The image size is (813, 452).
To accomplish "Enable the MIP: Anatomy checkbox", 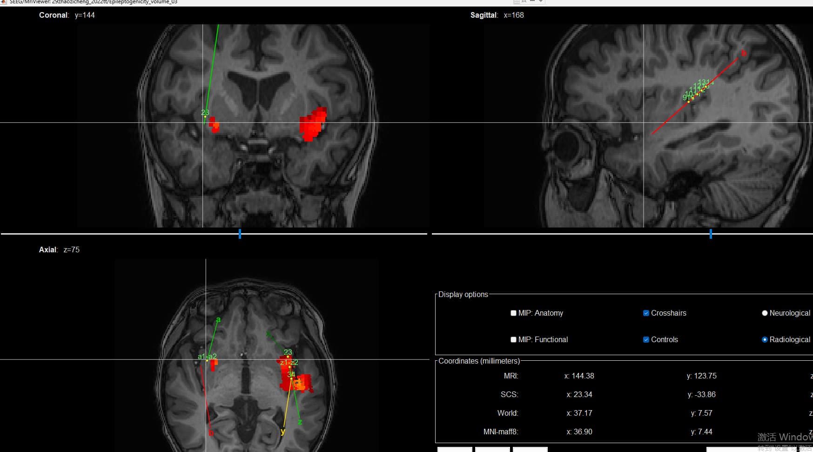I will [x=513, y=313].
